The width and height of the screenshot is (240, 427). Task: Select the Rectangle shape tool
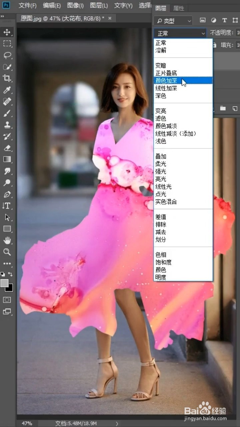[7, 229]
